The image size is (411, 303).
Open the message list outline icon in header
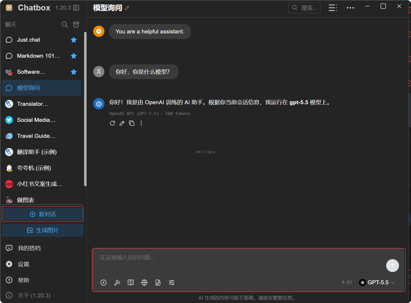point(332,8)
